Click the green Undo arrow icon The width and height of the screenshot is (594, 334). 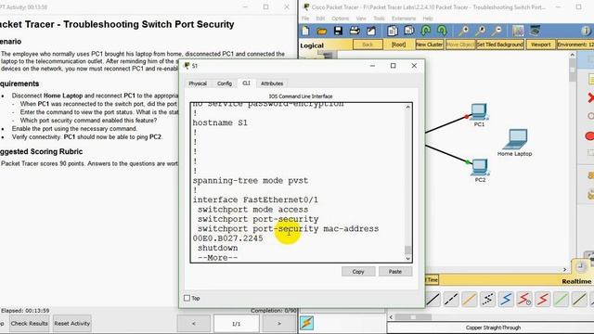click(x=426, y=31)
